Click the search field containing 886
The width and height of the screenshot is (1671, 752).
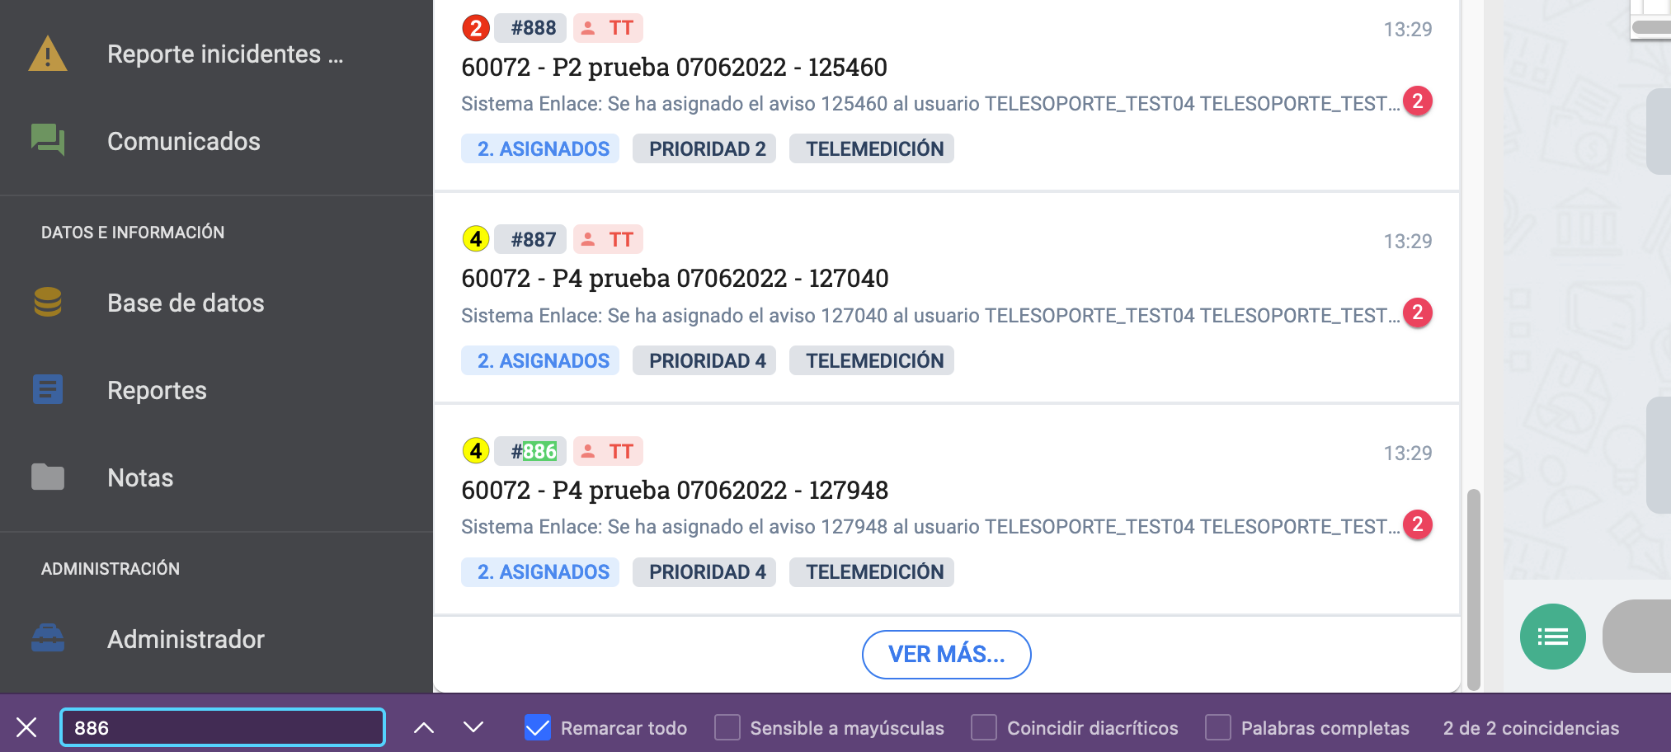click(x=223, y=727)
